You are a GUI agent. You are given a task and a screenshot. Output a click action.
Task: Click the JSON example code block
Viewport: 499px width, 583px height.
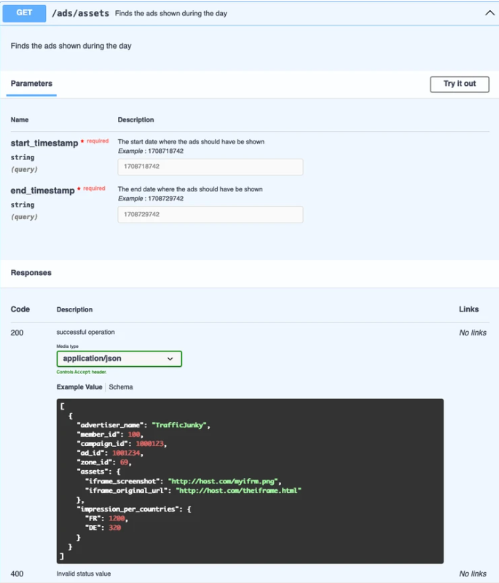click(x=249, y=480)
